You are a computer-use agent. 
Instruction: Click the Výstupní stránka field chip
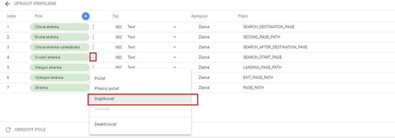(59, 78)
